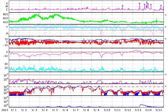Click the 5/15 date label

pyautogui.click(x=159, y=110)
